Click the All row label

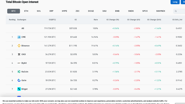(23, 29)
